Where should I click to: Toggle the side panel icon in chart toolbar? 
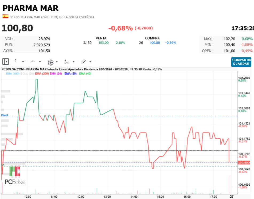(x=6, y=62)
